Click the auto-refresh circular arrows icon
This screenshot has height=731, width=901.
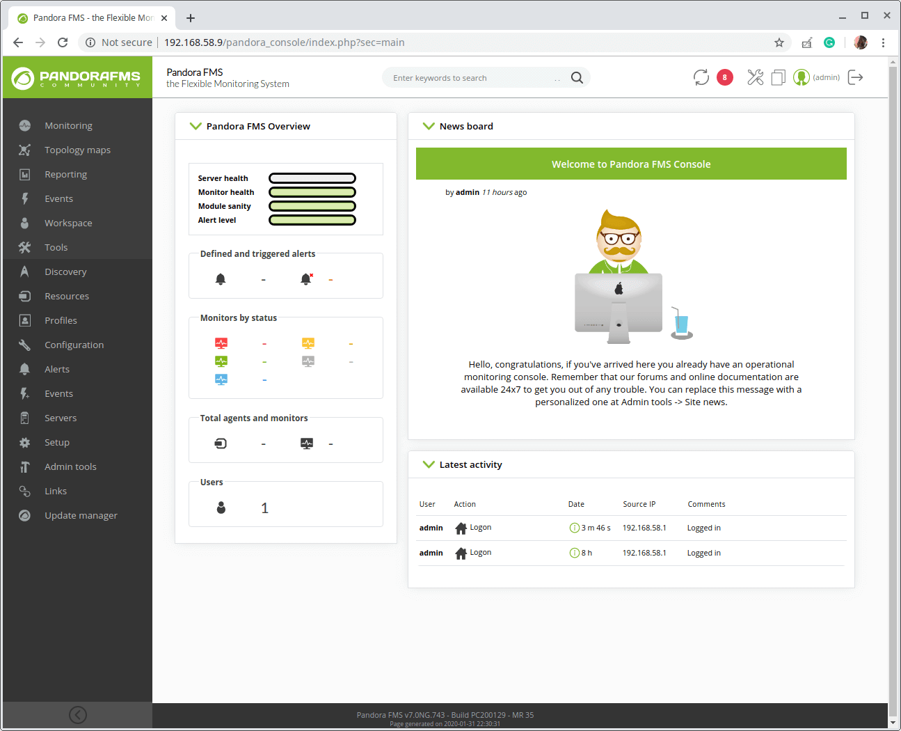point(701,77)
